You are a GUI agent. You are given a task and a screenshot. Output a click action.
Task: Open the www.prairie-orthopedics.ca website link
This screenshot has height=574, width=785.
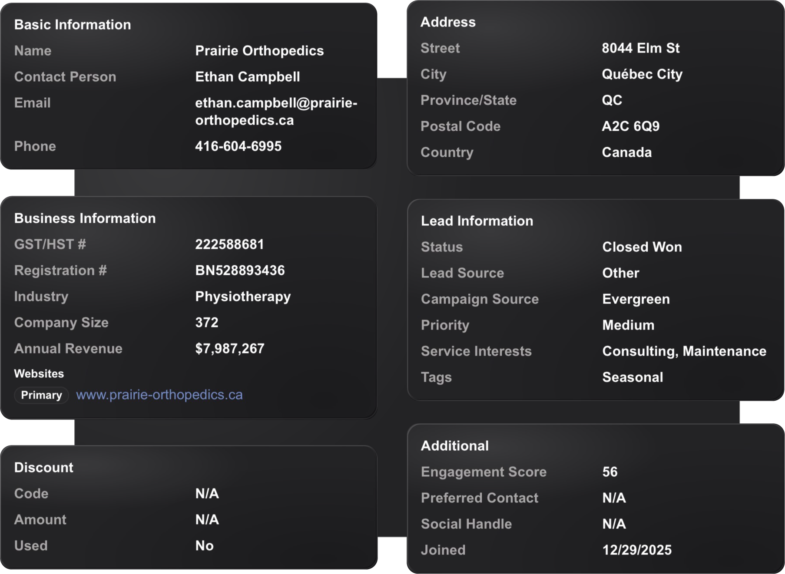(159, 395)
